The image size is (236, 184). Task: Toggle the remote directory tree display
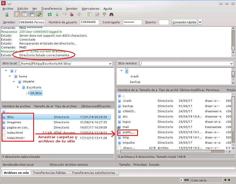(32, 14)
